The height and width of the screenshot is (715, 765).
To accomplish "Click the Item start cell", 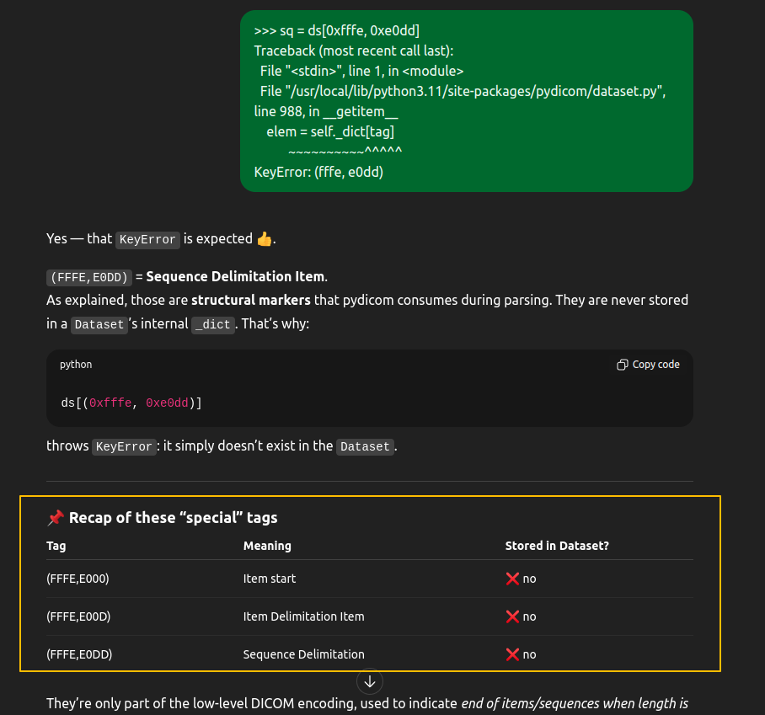I will (x=270, y=579).
